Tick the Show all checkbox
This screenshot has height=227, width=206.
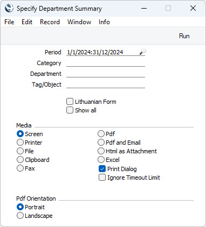[70, 110]
